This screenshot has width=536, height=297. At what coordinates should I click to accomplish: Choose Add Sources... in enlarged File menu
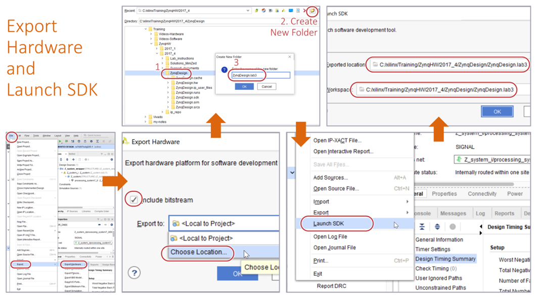coord(355,177)
